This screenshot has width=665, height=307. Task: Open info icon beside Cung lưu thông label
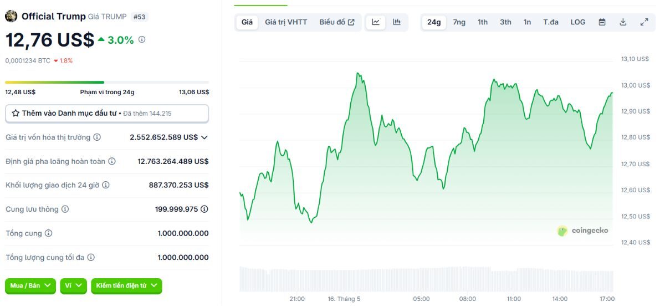tap(65, 209)
